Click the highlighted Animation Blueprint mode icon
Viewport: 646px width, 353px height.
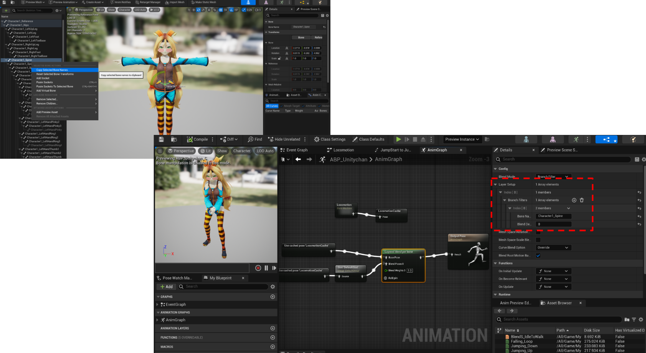point(606,140)
